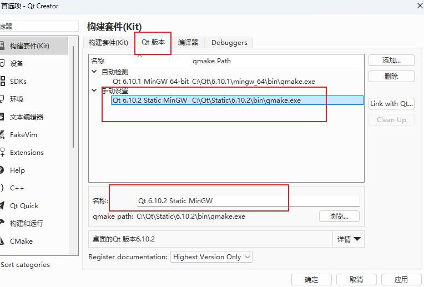This screenshot has height=287, width=424.
Task: Click the 环境 environment icon in sidebar
Action: 2,99
